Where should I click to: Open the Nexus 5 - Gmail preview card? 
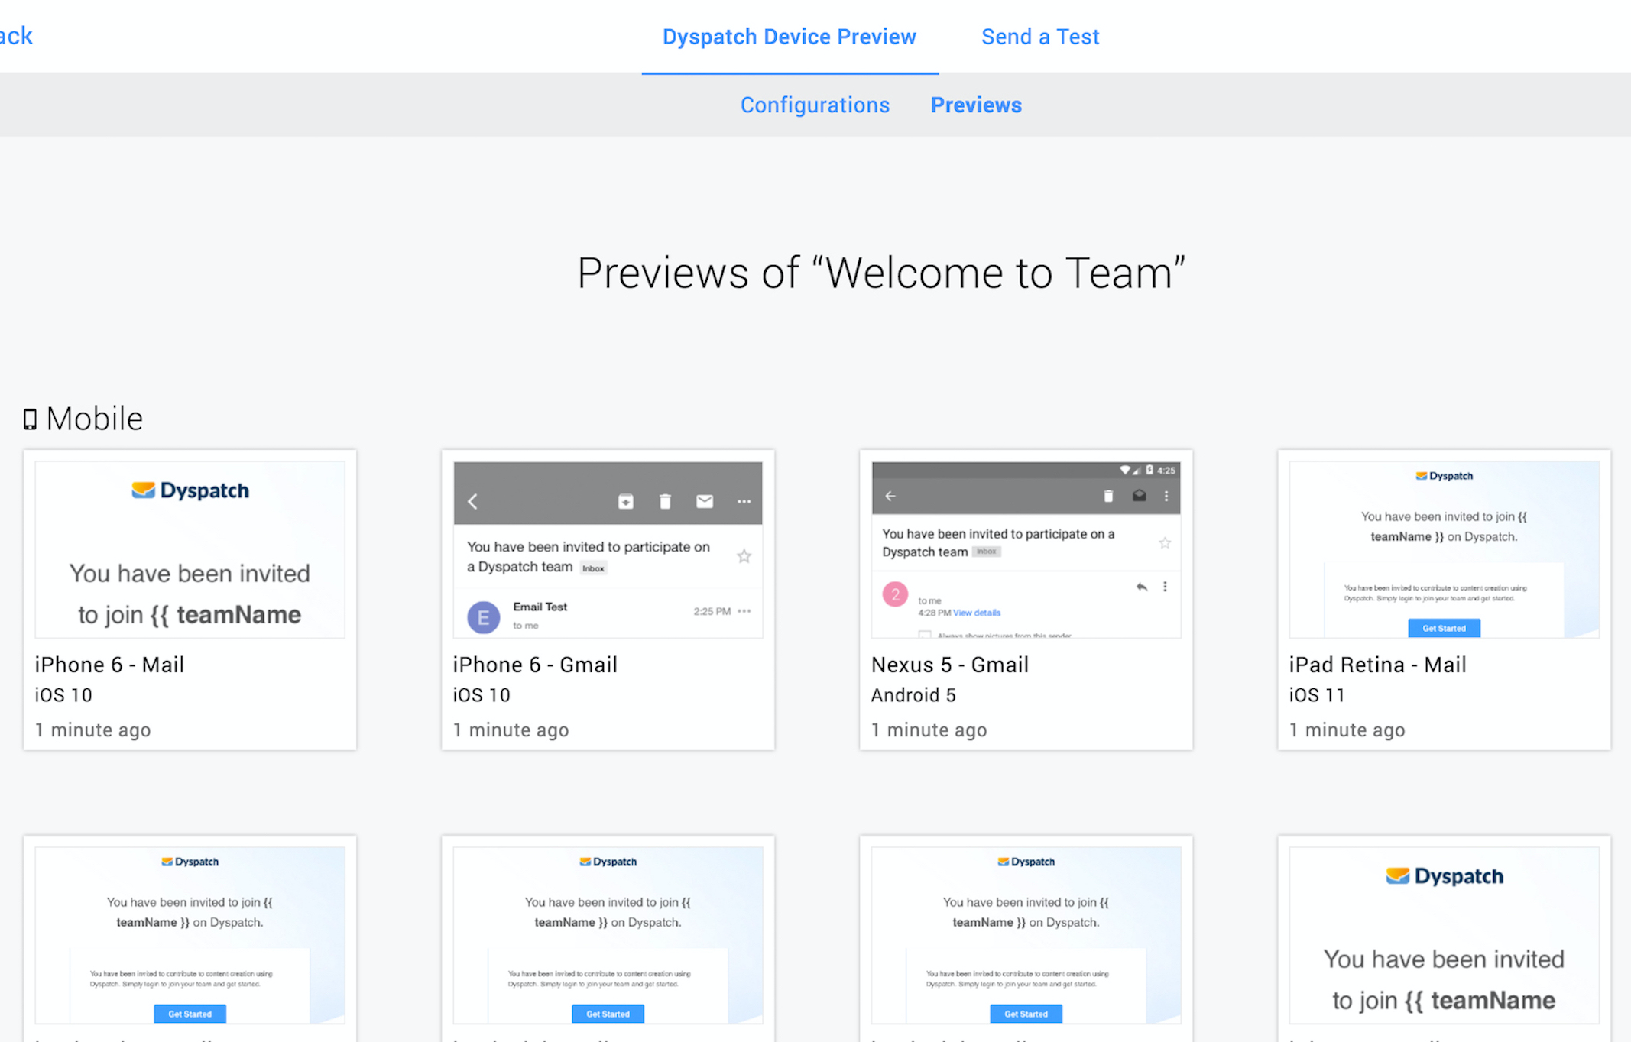1026,600
